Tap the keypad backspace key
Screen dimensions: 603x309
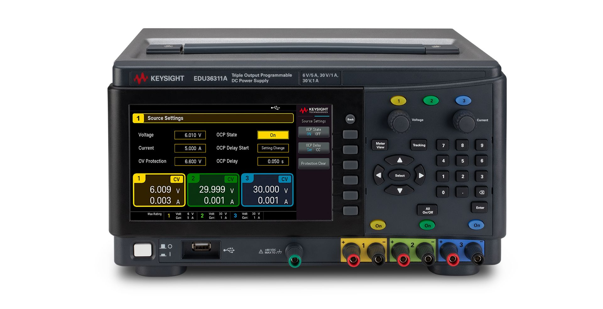pyautogui.click(x=482, y=192)
